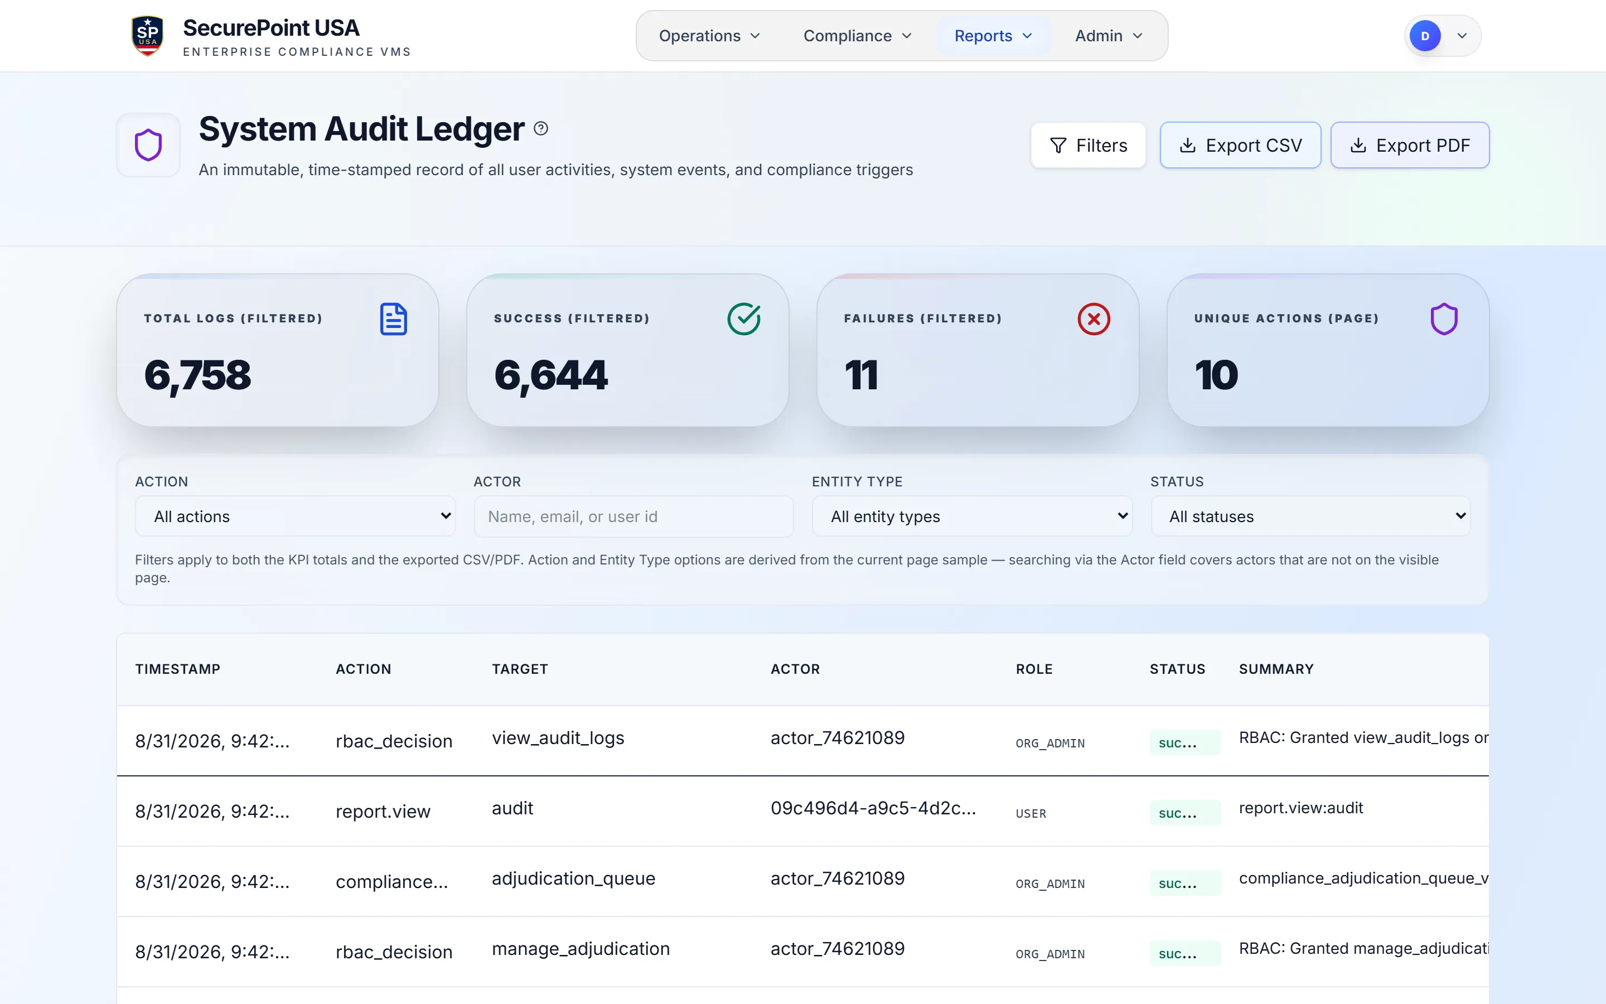Viewport: 1606px width, 1004px height.
Task: Click the Target column header
Action: (520, 669)
